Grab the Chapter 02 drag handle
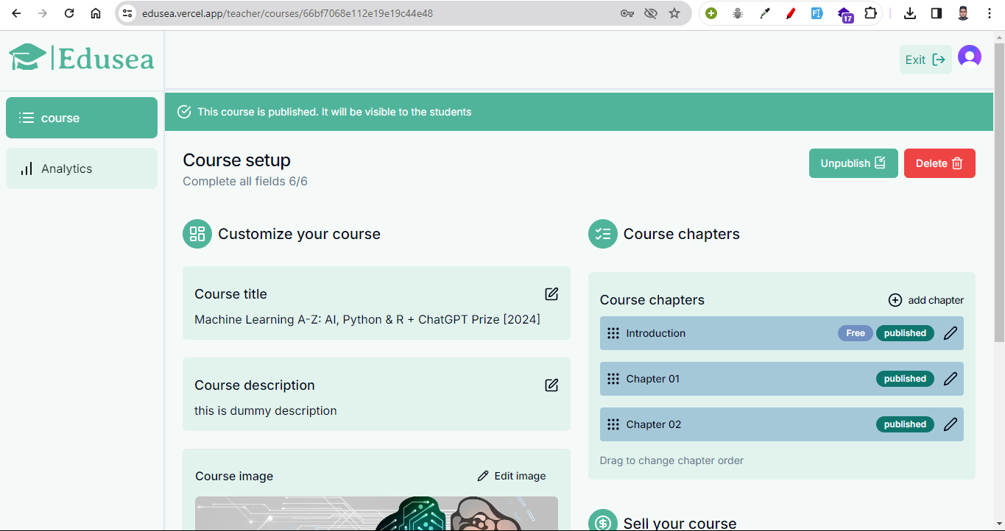The height and width of the screenshot is (531, 1005). point(613,424)
